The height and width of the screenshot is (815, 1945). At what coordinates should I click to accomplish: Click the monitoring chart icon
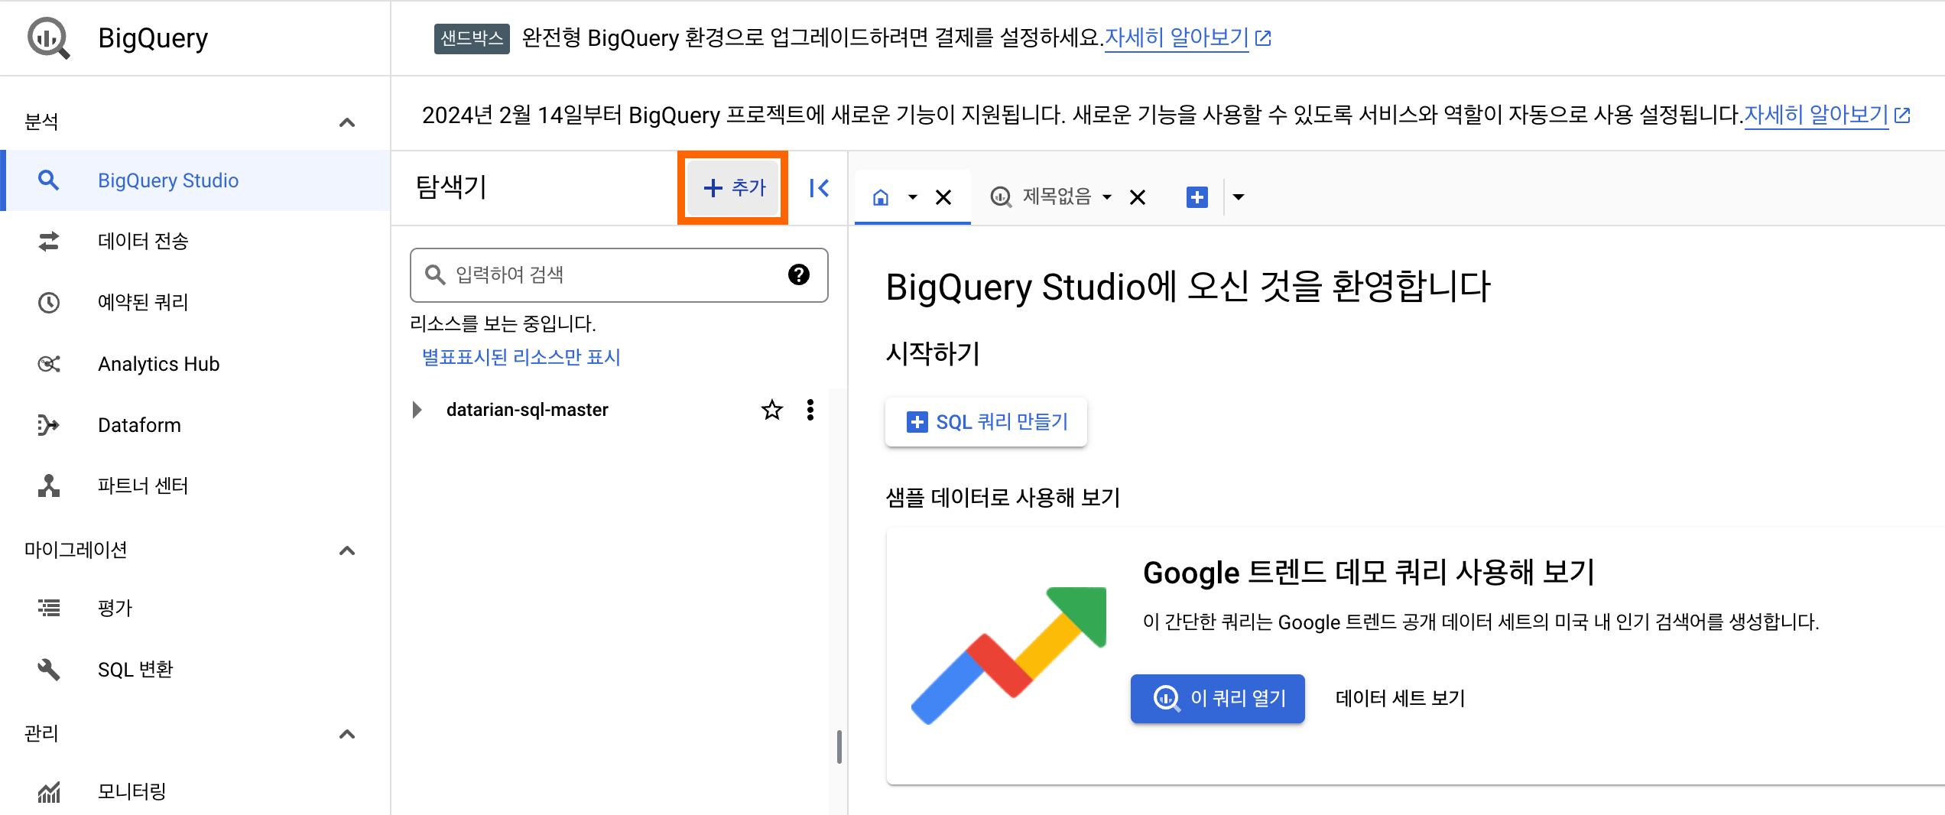(x=49, y=793)
